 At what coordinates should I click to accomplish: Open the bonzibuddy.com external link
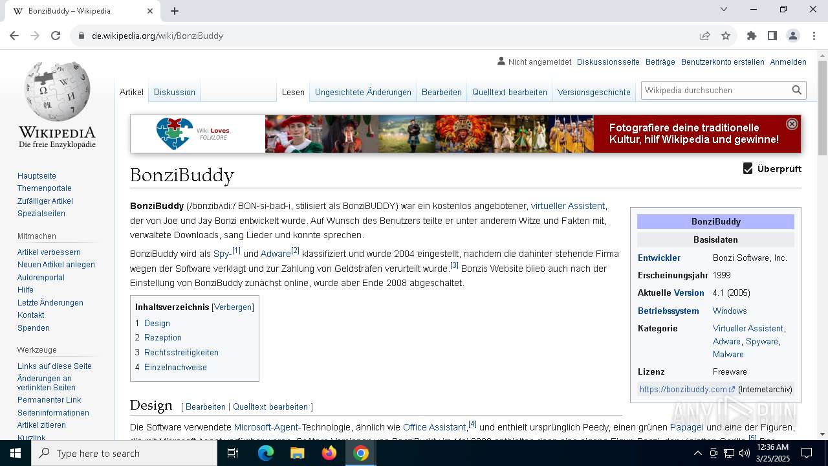click(x=687, y=389)
